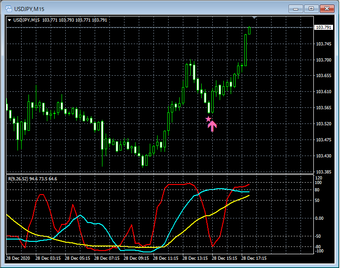This screenshot has width=340, height=268.
Task: Click the grey chart shift triangle marker
Action: [x=255, y=18]
